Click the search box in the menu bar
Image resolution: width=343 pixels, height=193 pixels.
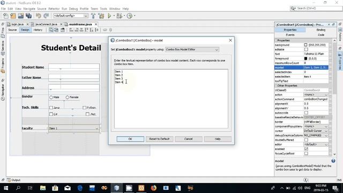tap(316, 9)
